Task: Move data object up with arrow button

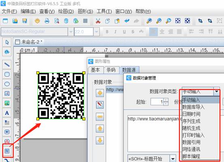Action: click(100, 129)
